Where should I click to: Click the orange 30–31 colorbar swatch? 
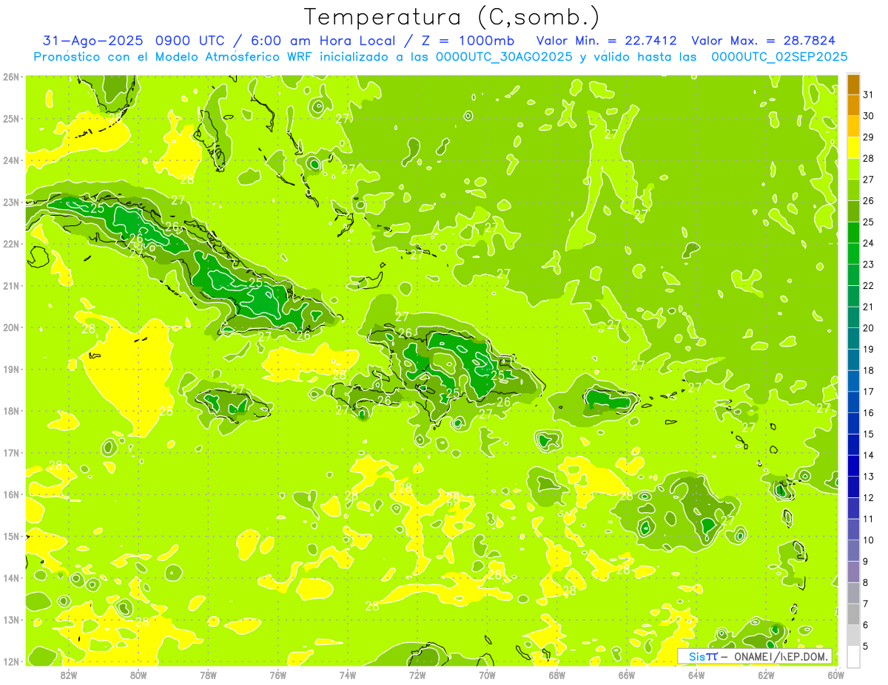tap(853, 105)
